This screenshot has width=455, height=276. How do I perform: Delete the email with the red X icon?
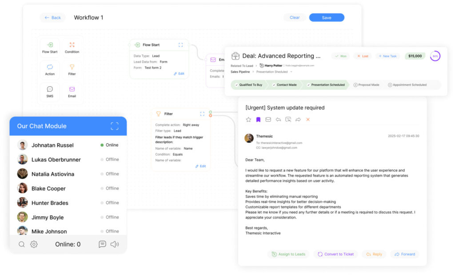[x=308, y=119]
